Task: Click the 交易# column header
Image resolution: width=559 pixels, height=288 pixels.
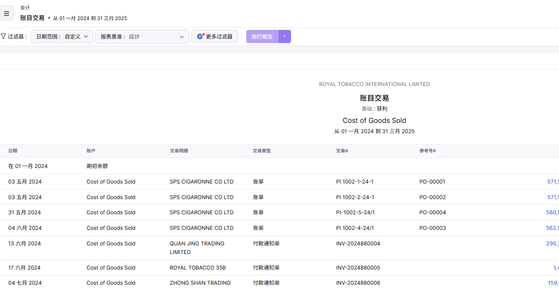Action: (342, 151)
